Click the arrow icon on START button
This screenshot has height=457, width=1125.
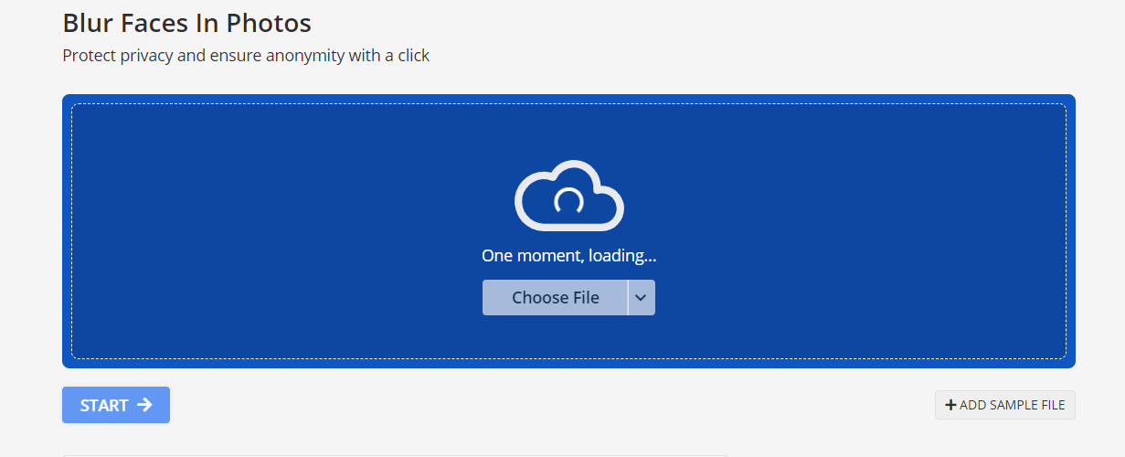pos(144,405)
